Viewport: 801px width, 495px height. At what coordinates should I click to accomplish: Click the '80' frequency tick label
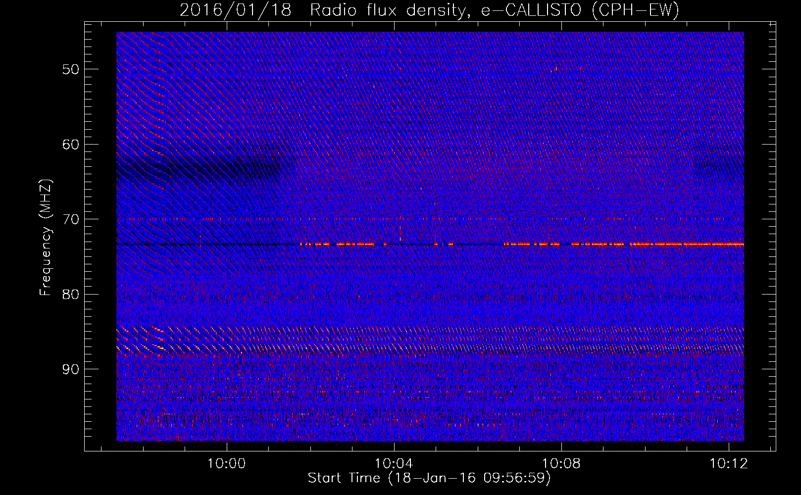click(x=70, y=295)
